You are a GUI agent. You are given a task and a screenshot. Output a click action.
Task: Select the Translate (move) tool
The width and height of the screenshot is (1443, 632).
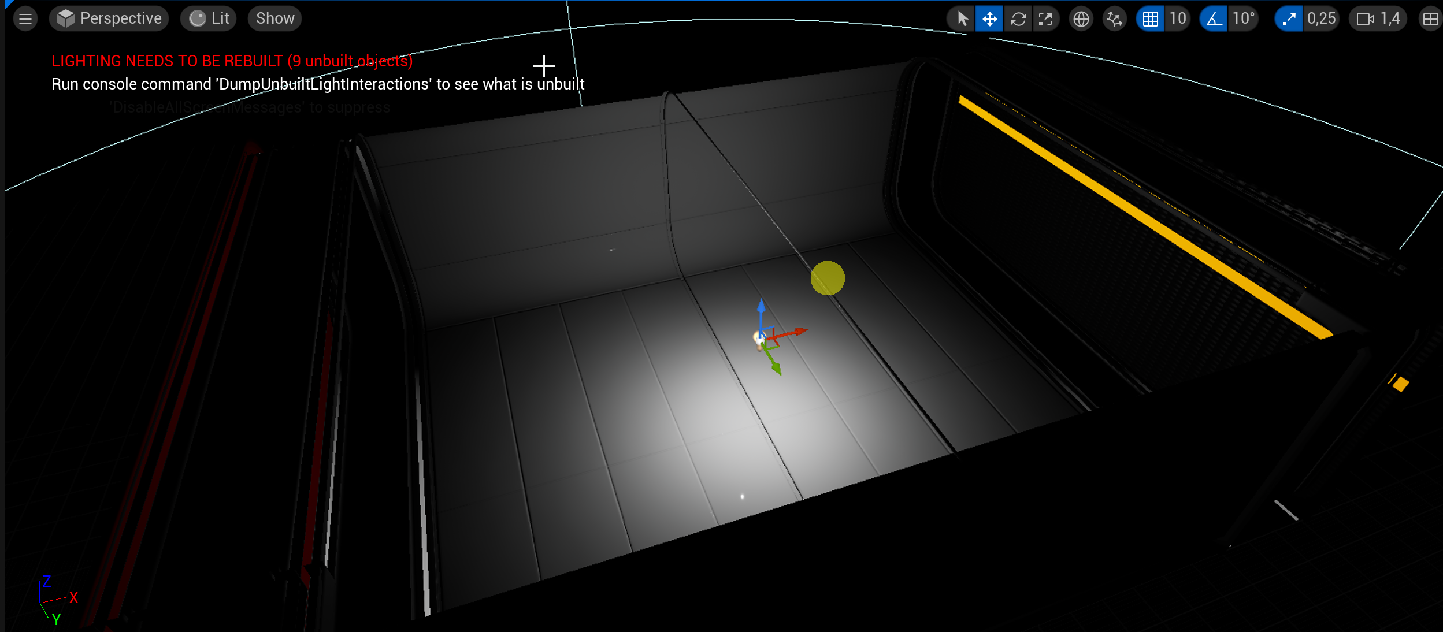[989, 19]
